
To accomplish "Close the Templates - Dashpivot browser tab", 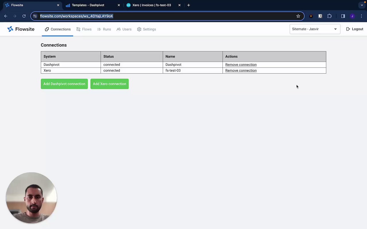I will pos(119,5).
